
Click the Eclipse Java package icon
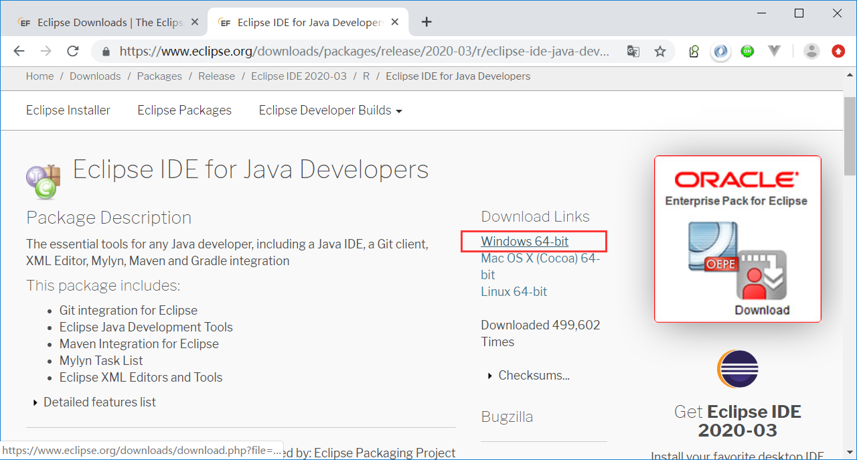click(43, 181)
